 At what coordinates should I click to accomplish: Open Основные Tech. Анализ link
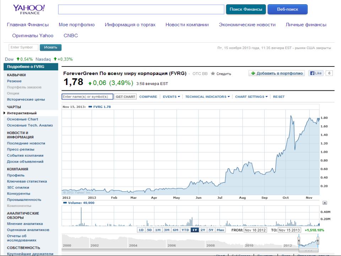tap(30, 125)
